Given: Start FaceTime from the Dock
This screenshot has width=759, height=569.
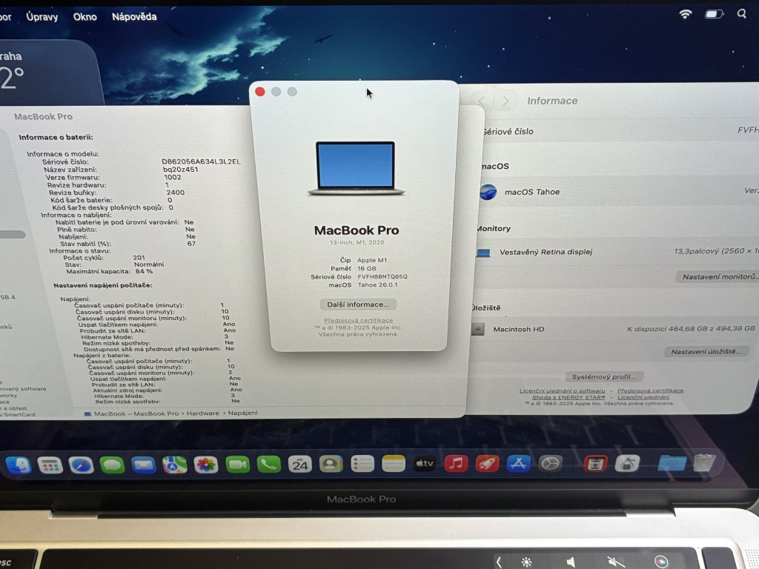Looking at the screenshot, I should (237, 465).
